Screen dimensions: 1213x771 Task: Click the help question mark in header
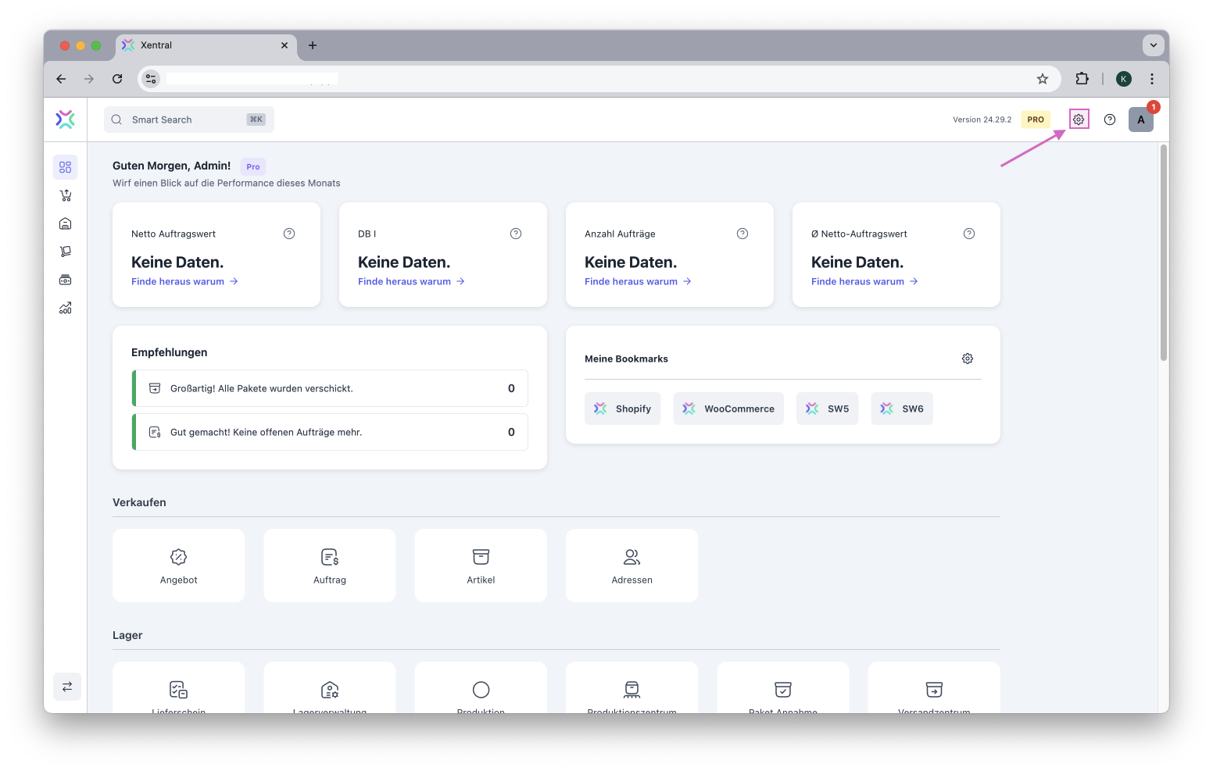tap(1110, 120)
